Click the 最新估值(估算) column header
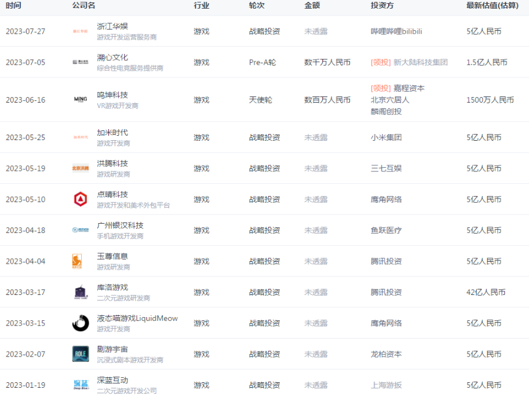Screen dimensions: 529x397 [492, 6]
